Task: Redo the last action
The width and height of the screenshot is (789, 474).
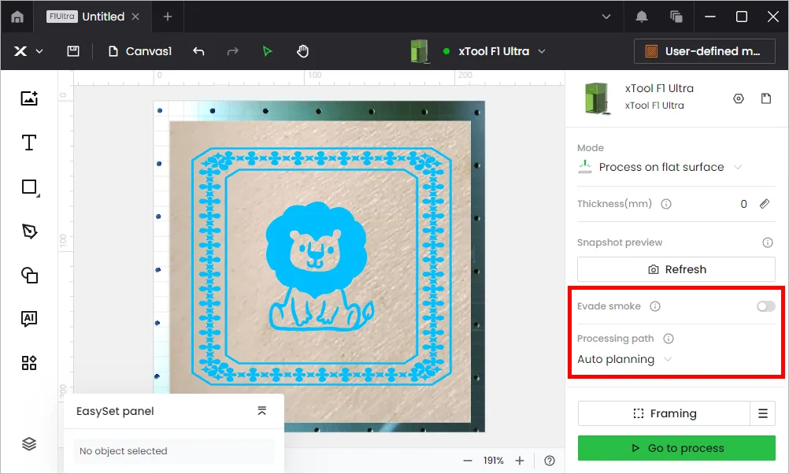Action: (232, 51)
